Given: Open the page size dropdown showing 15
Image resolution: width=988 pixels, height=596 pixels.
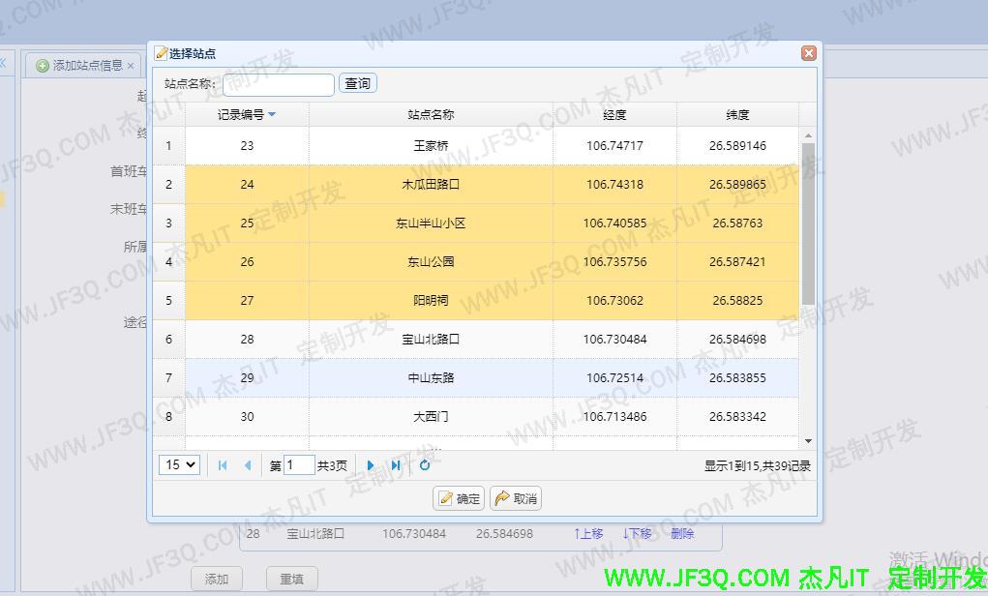Looking at the screenshot, I should point(178,465).
